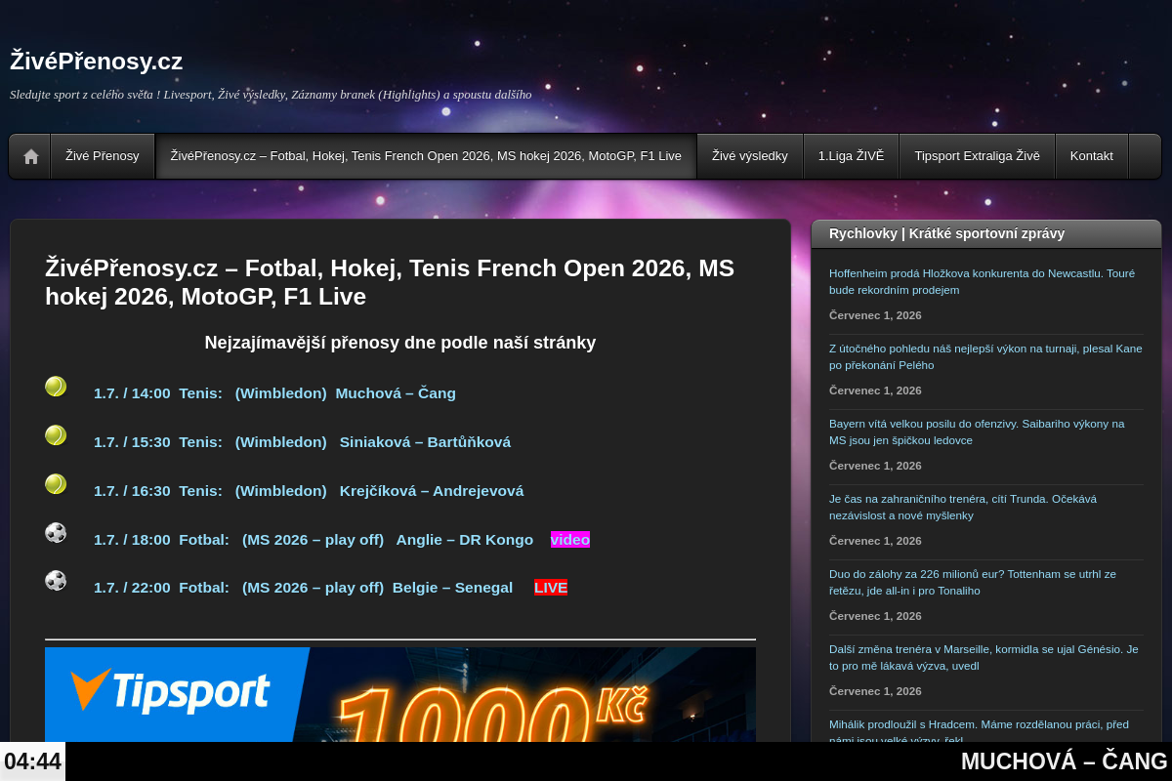
Task: Open the 15:30 Siniaková – Bartůňková match link
Action: point(302,442)
